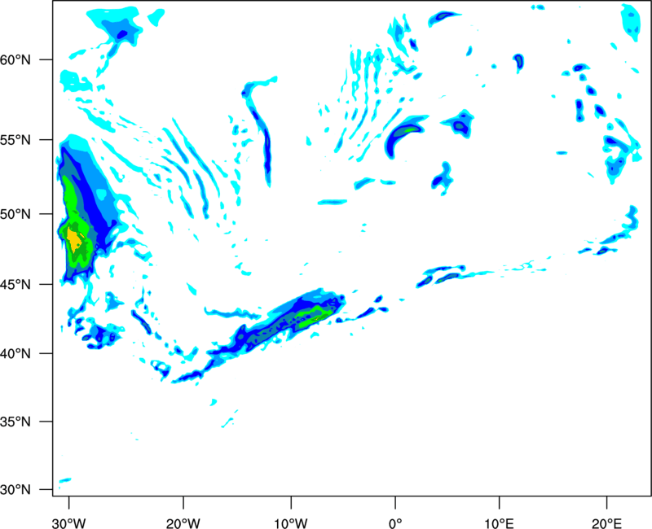Click the yellow contour peak near 48°N 30°W
Viewport: 652px width, 529px height.
75,240
